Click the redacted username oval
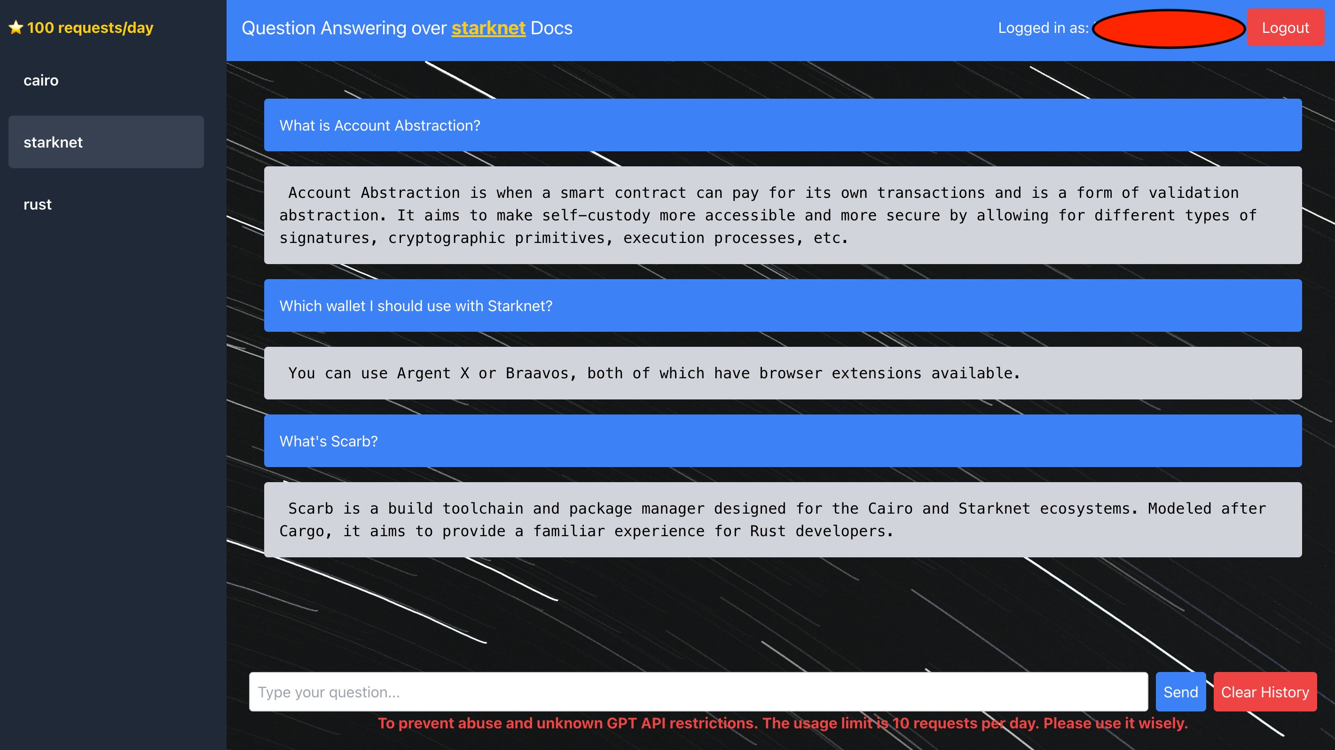 tap(1168, 29)
